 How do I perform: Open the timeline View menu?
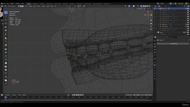[x=20, y=95]
